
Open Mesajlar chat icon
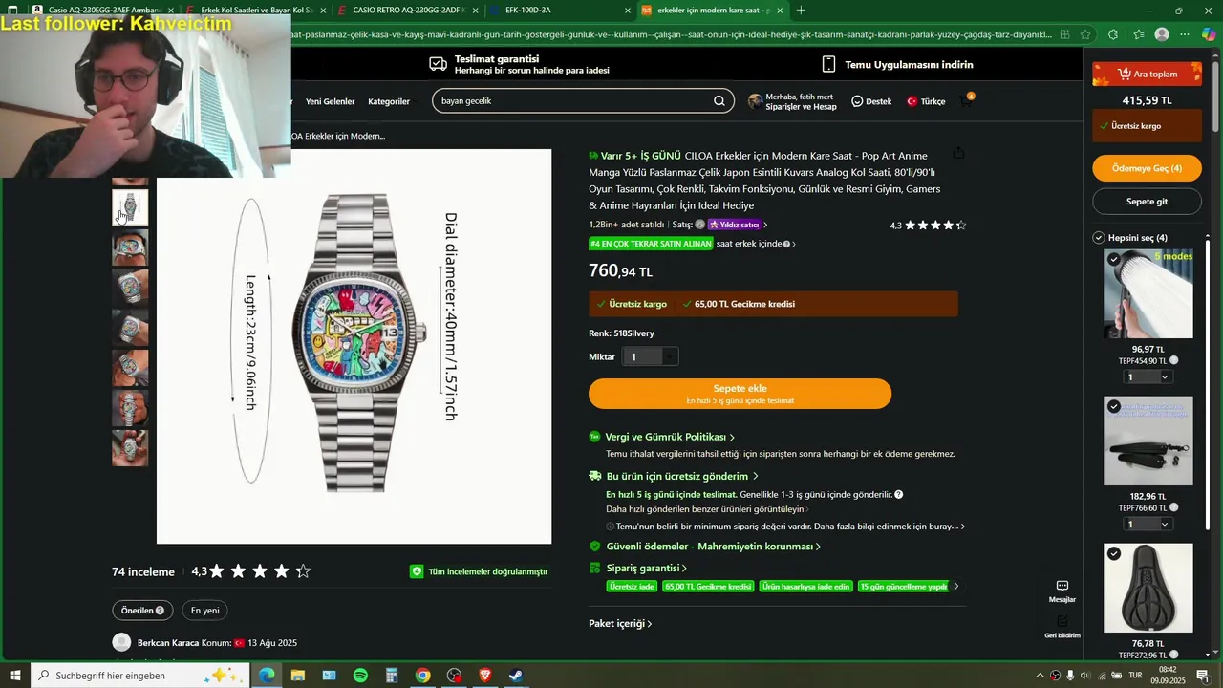coord(1062,591)
